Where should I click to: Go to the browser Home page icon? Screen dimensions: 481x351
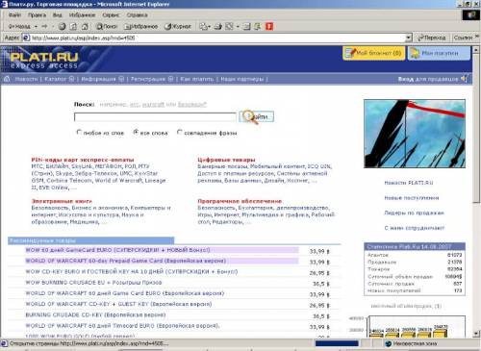point(85,27)
